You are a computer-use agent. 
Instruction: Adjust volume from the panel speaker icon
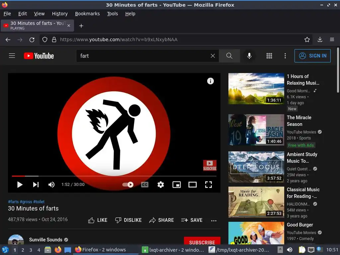pos(290,250)
